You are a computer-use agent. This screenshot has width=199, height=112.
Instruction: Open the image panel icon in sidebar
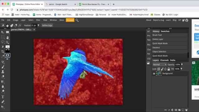pos(148,63)
